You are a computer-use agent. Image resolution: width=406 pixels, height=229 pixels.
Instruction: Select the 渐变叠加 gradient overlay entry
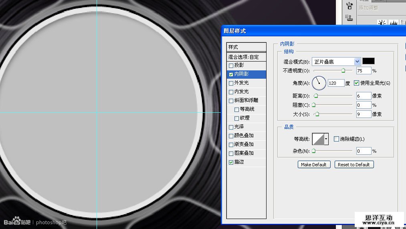244,144
